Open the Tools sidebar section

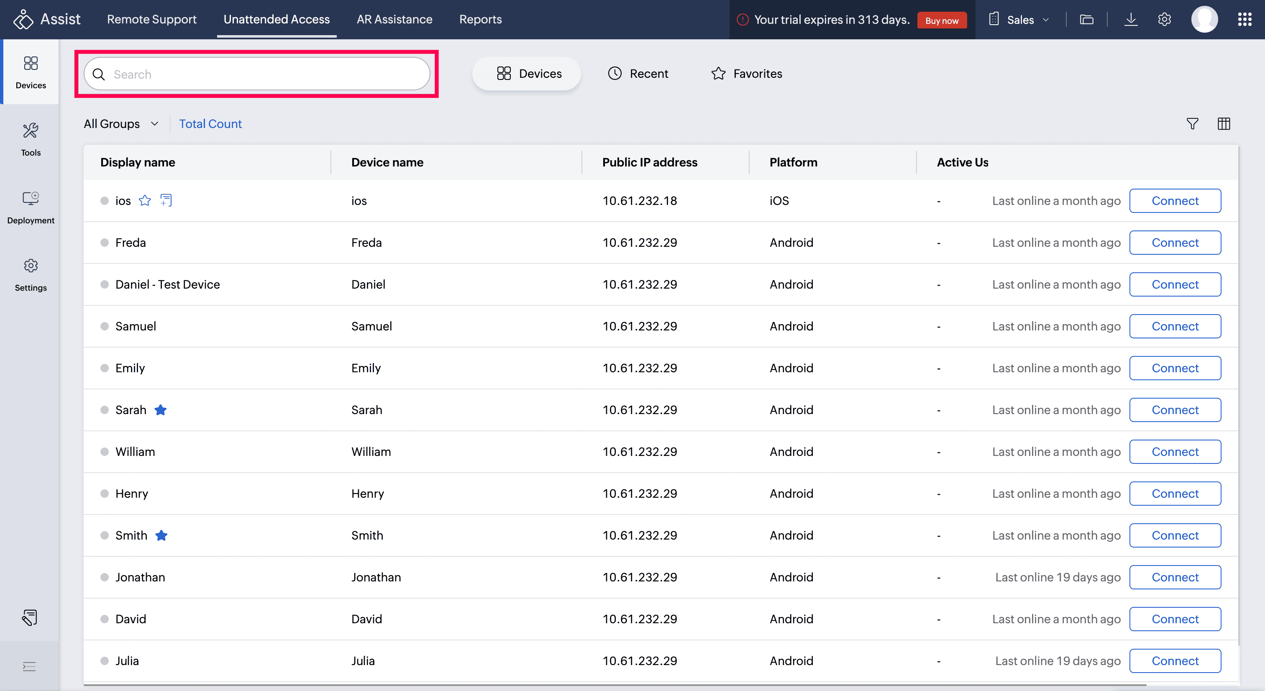[31, 139]
